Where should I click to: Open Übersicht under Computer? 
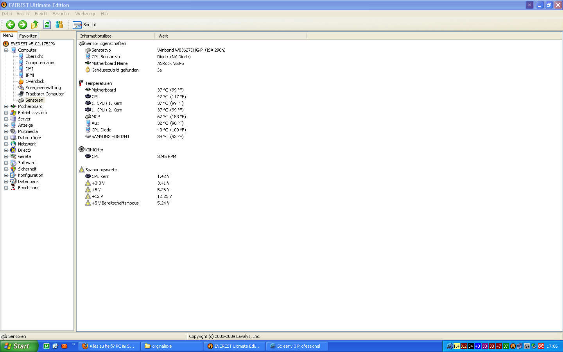pyautogui.click(x=34, y=56)
